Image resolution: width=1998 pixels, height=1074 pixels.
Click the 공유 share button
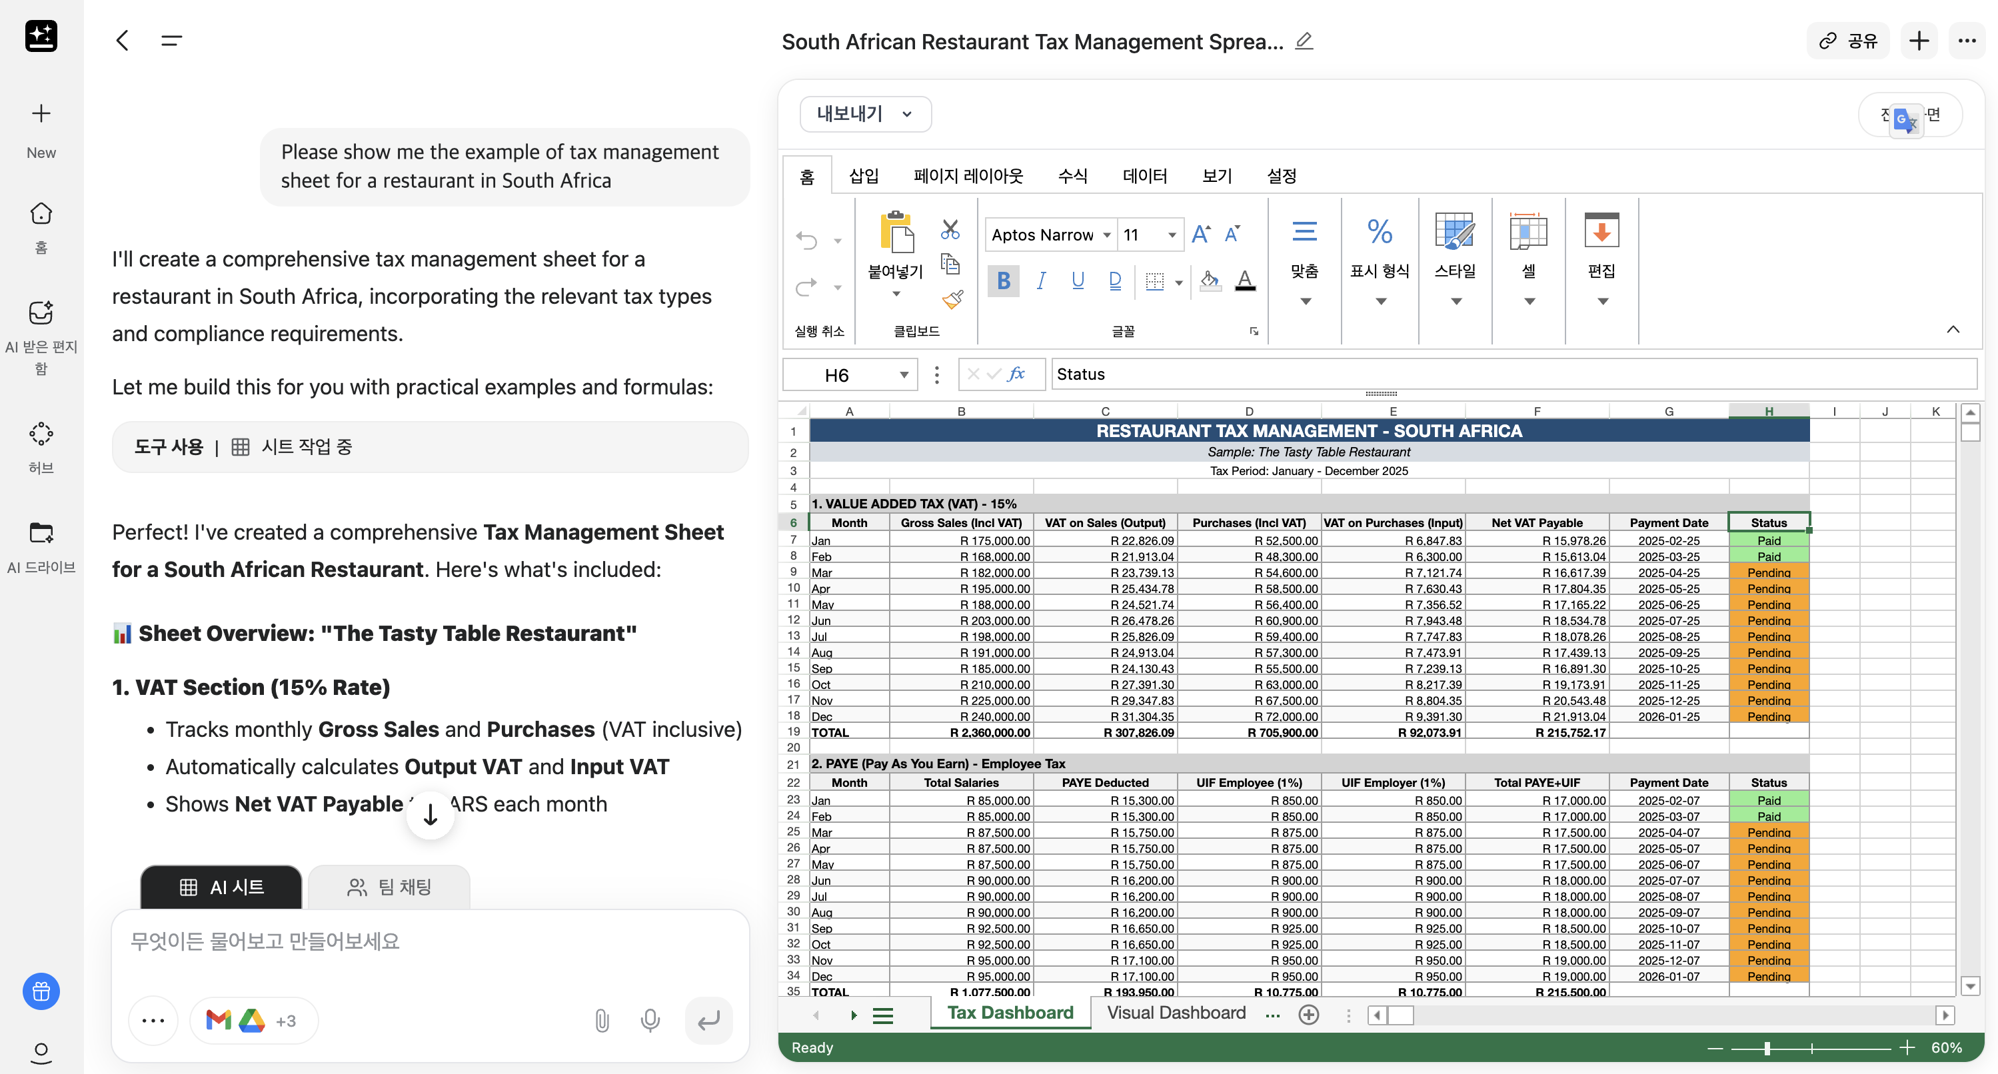point(1847,41)
